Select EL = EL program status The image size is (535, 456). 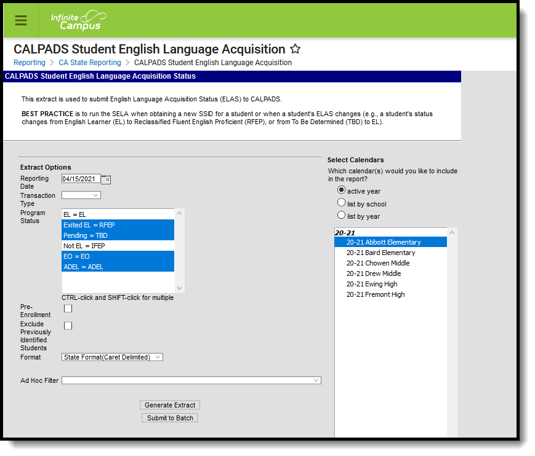(118, 214)
